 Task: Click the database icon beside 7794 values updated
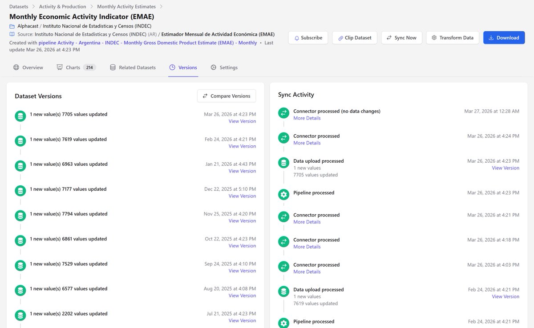coord(20,216)
